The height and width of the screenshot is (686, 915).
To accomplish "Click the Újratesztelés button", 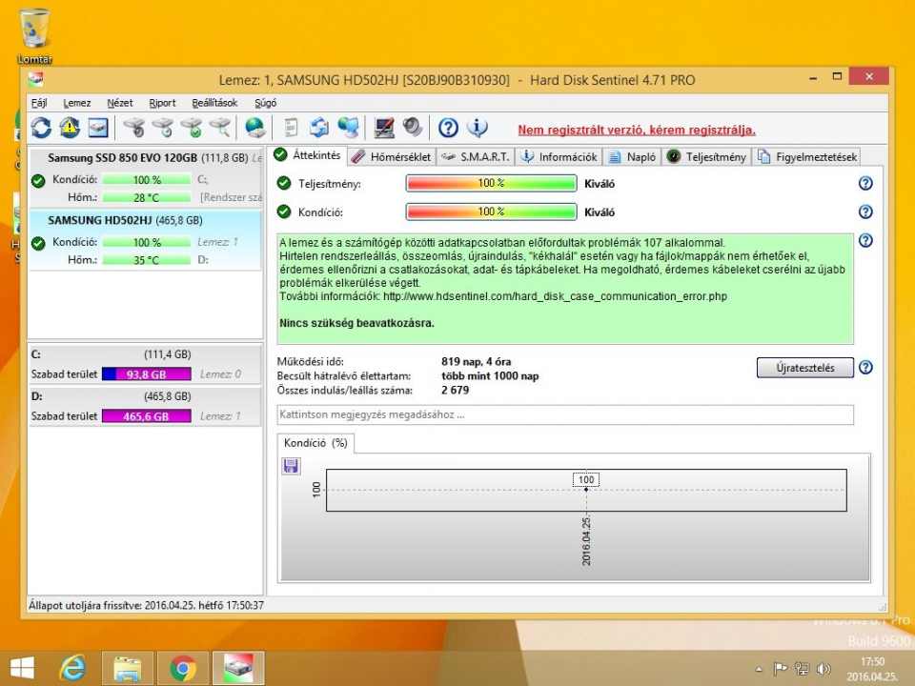I will 804,368.
